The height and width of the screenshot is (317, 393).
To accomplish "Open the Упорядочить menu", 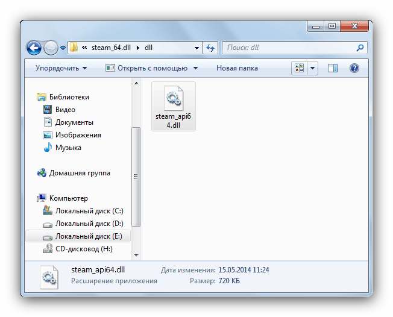I will [x=61, y=68].
